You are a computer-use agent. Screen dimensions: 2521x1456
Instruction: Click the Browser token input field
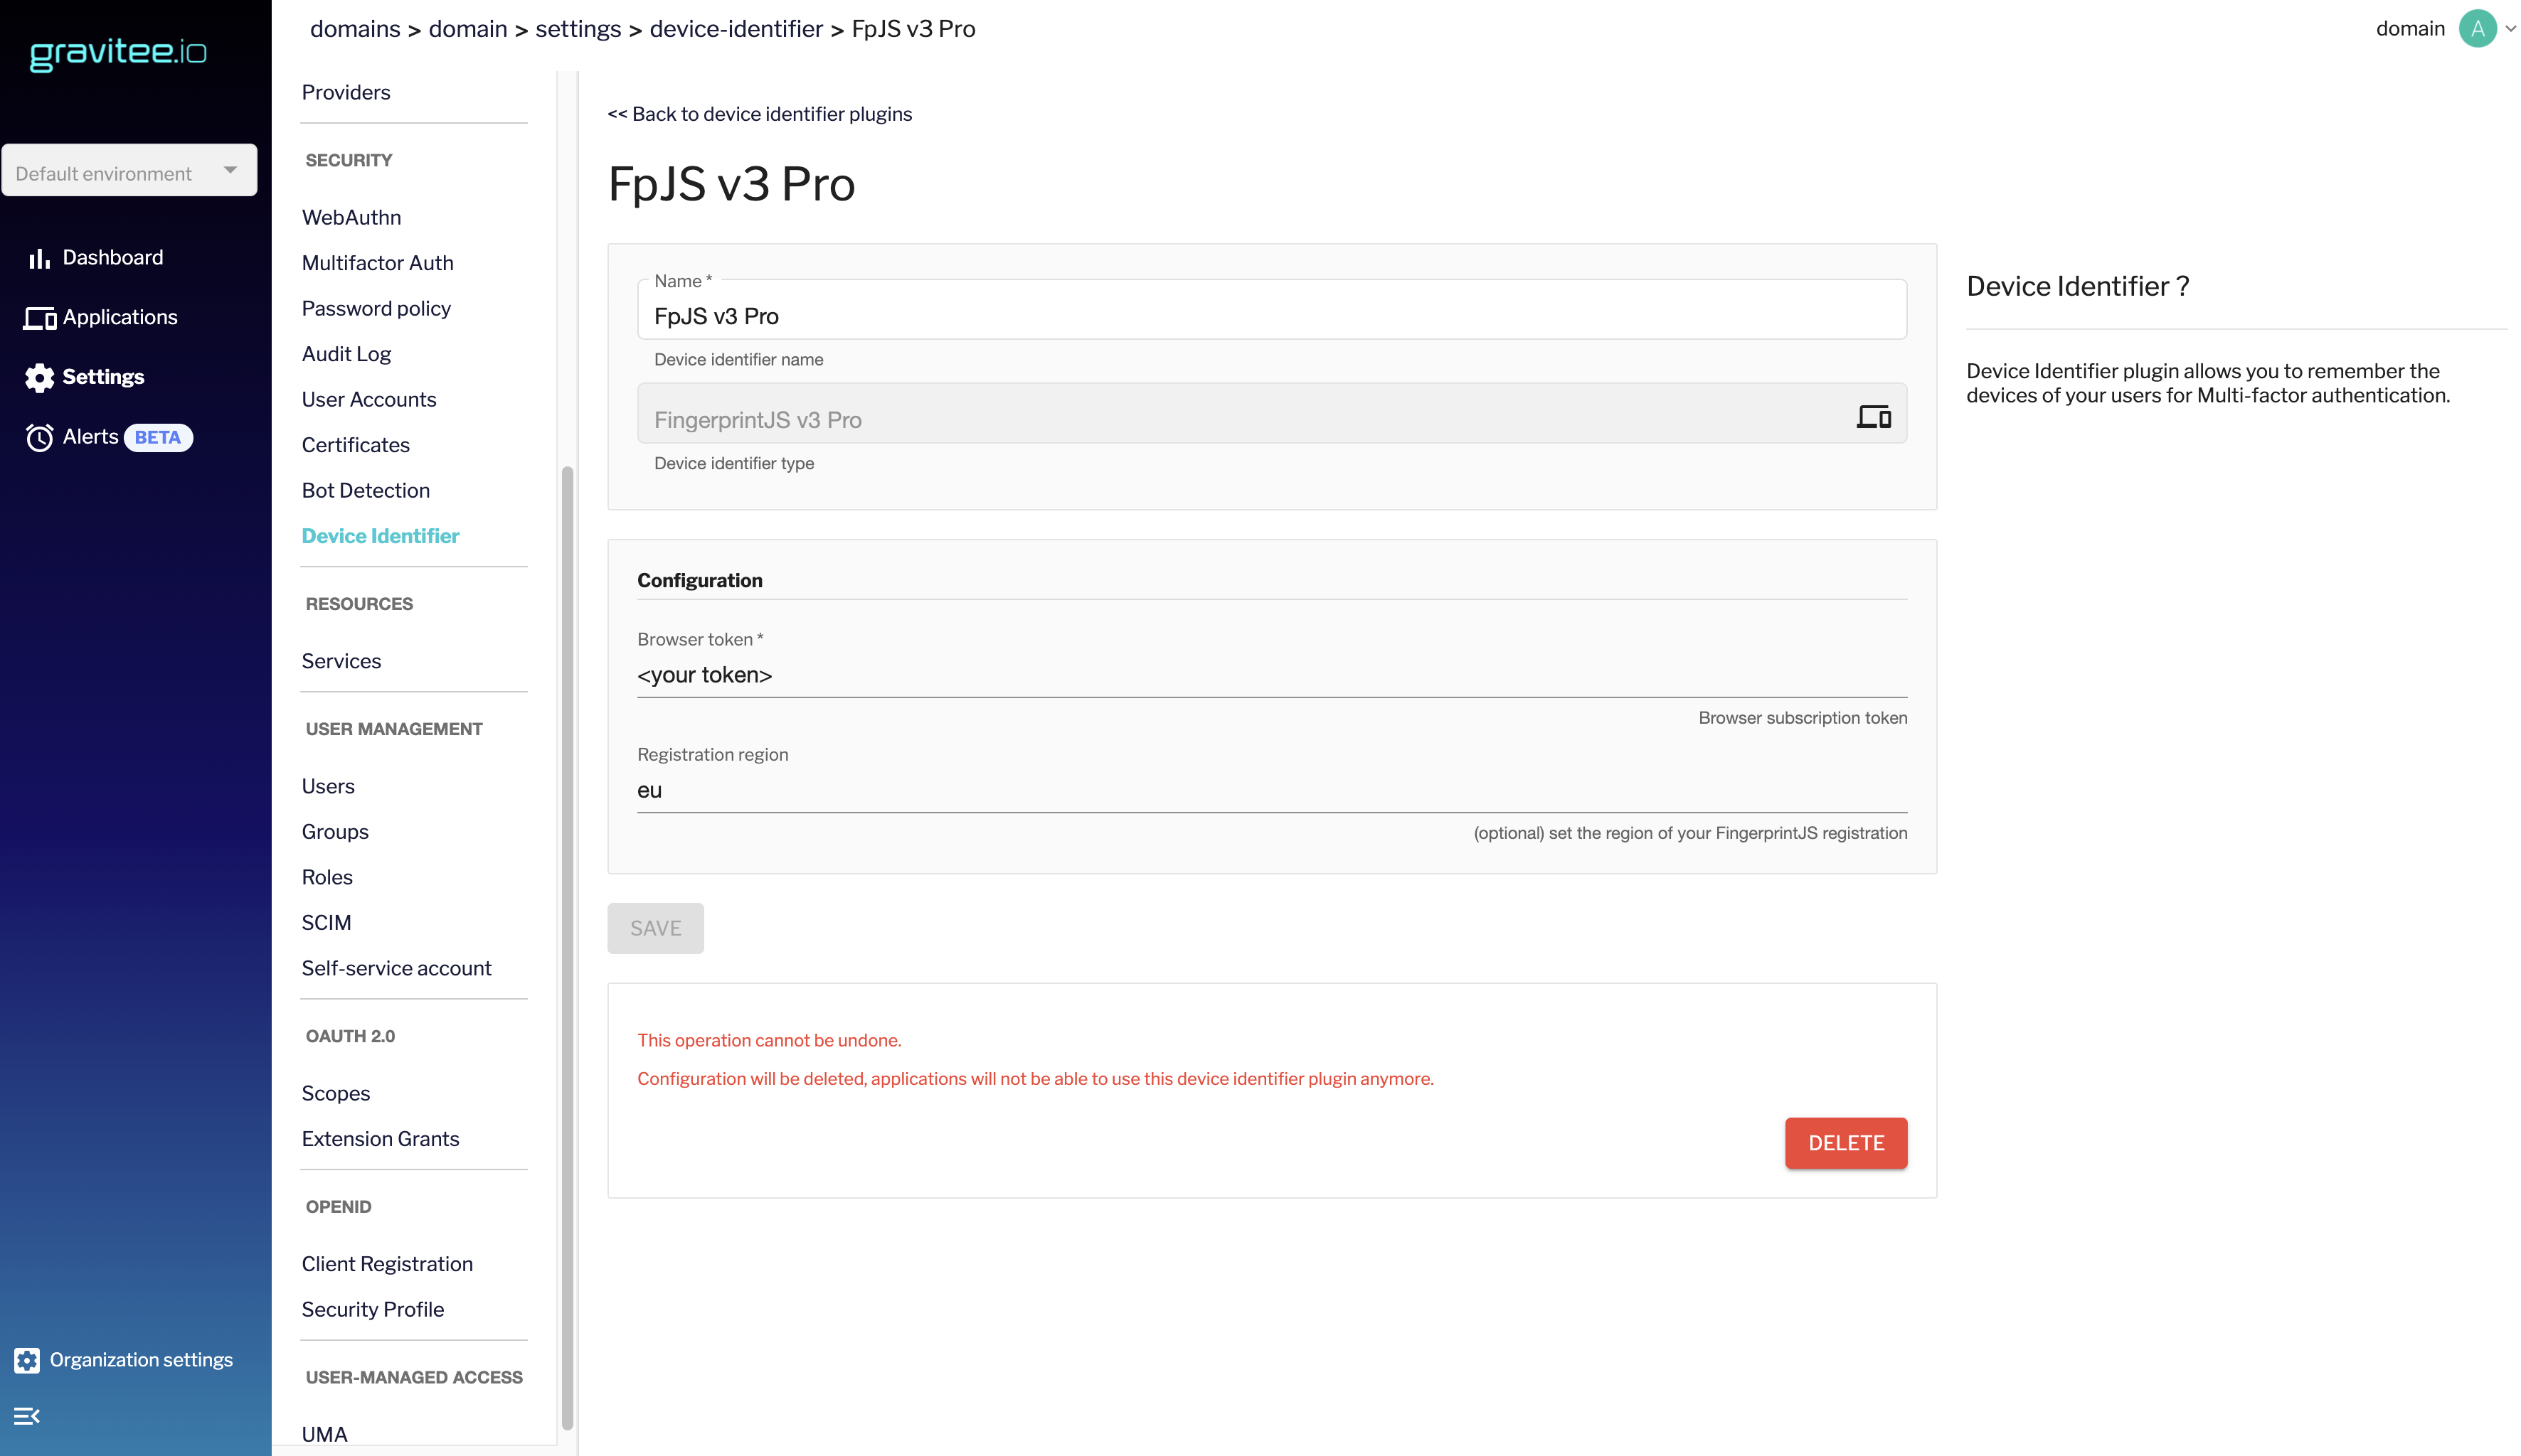point(1270,676)
